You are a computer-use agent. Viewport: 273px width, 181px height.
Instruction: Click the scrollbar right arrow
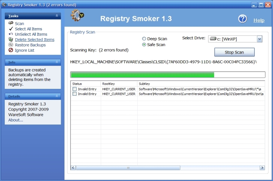pyautogui.click(x=262, y=168)
